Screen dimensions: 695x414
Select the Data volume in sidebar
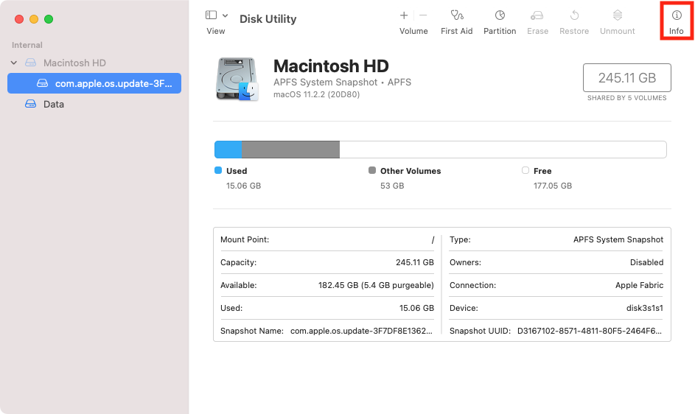point(54,104)
